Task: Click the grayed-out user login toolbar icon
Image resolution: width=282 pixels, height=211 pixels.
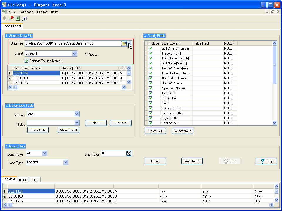Action: (x=4, y=18)
